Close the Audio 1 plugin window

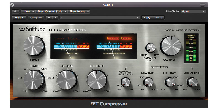pyautogui.click(x=12, y=5)
